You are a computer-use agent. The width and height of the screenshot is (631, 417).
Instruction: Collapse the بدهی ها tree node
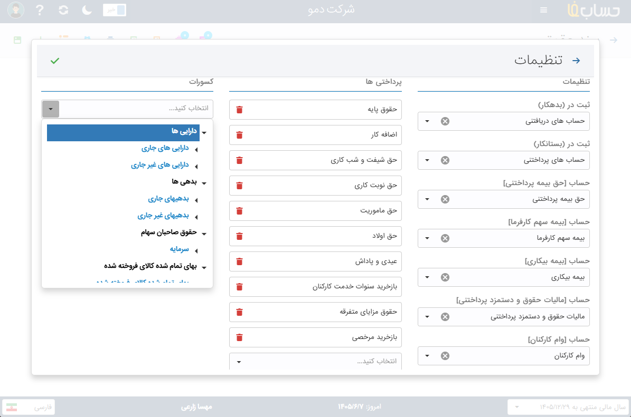click(x=204, y=183)
